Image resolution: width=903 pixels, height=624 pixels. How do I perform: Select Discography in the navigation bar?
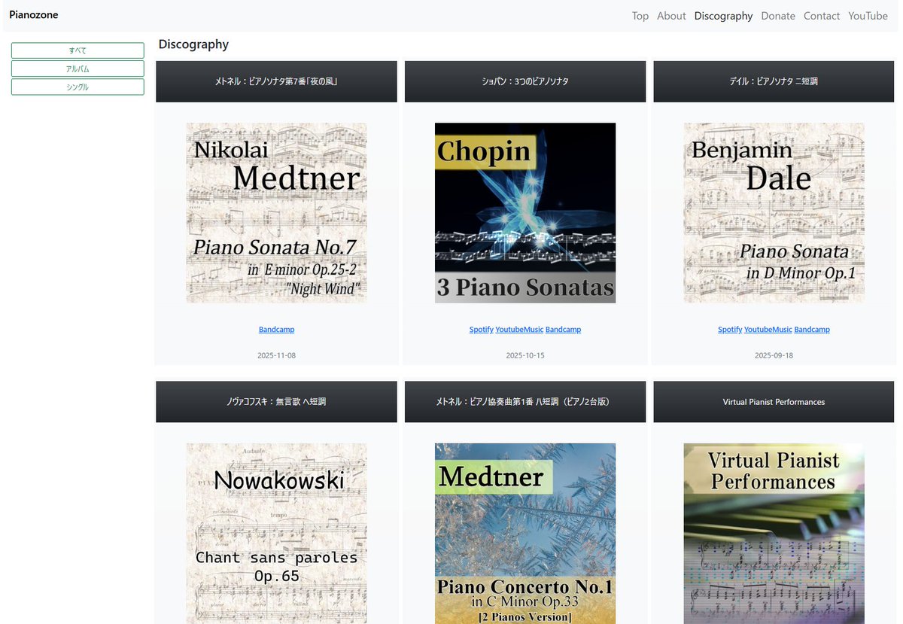click(723, 16)
